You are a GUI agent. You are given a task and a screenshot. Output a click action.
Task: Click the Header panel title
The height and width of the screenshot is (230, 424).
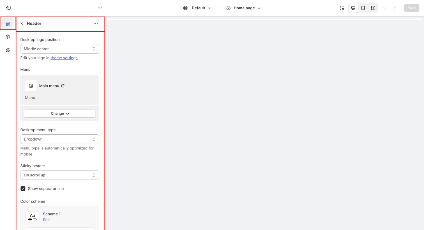pos(34,23)
